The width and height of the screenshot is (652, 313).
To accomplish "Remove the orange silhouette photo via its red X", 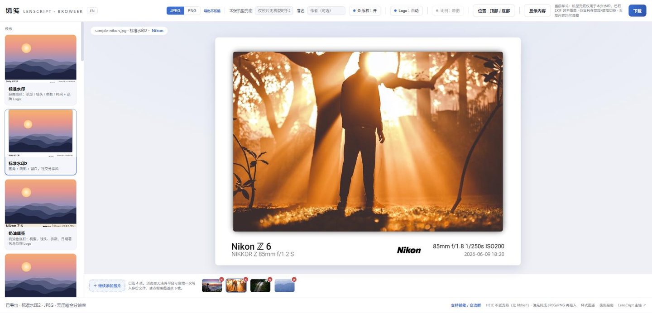I will [x=246, y=280].
